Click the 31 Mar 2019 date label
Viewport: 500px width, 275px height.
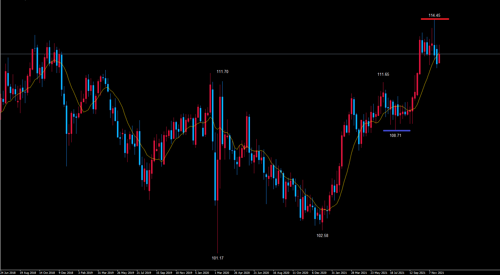105,273
